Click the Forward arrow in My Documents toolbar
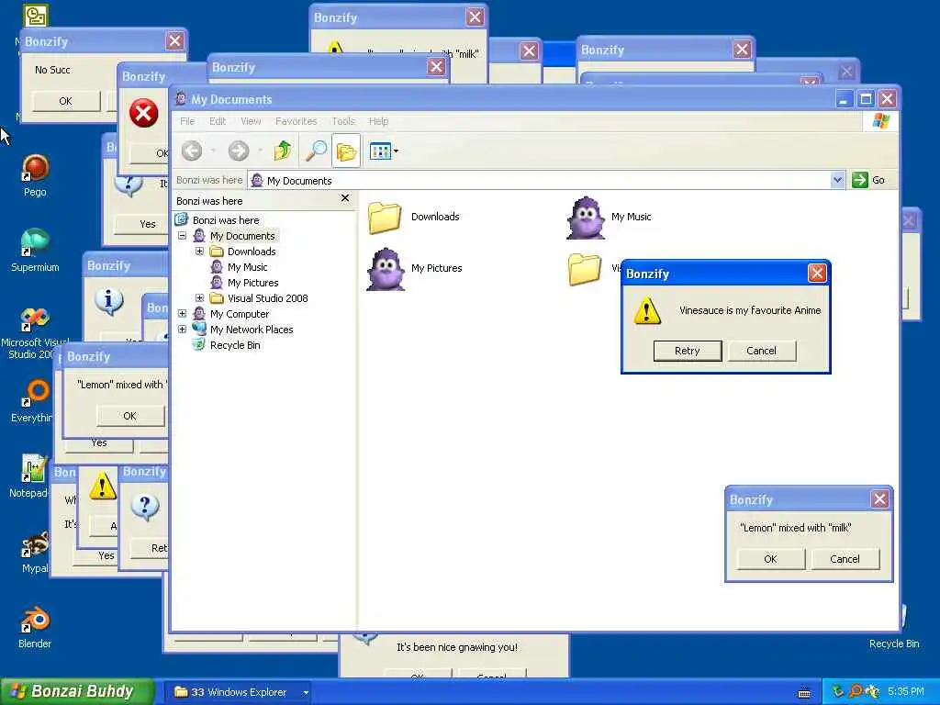This screenshot has height=705, width=940. (x=239, y=151)
